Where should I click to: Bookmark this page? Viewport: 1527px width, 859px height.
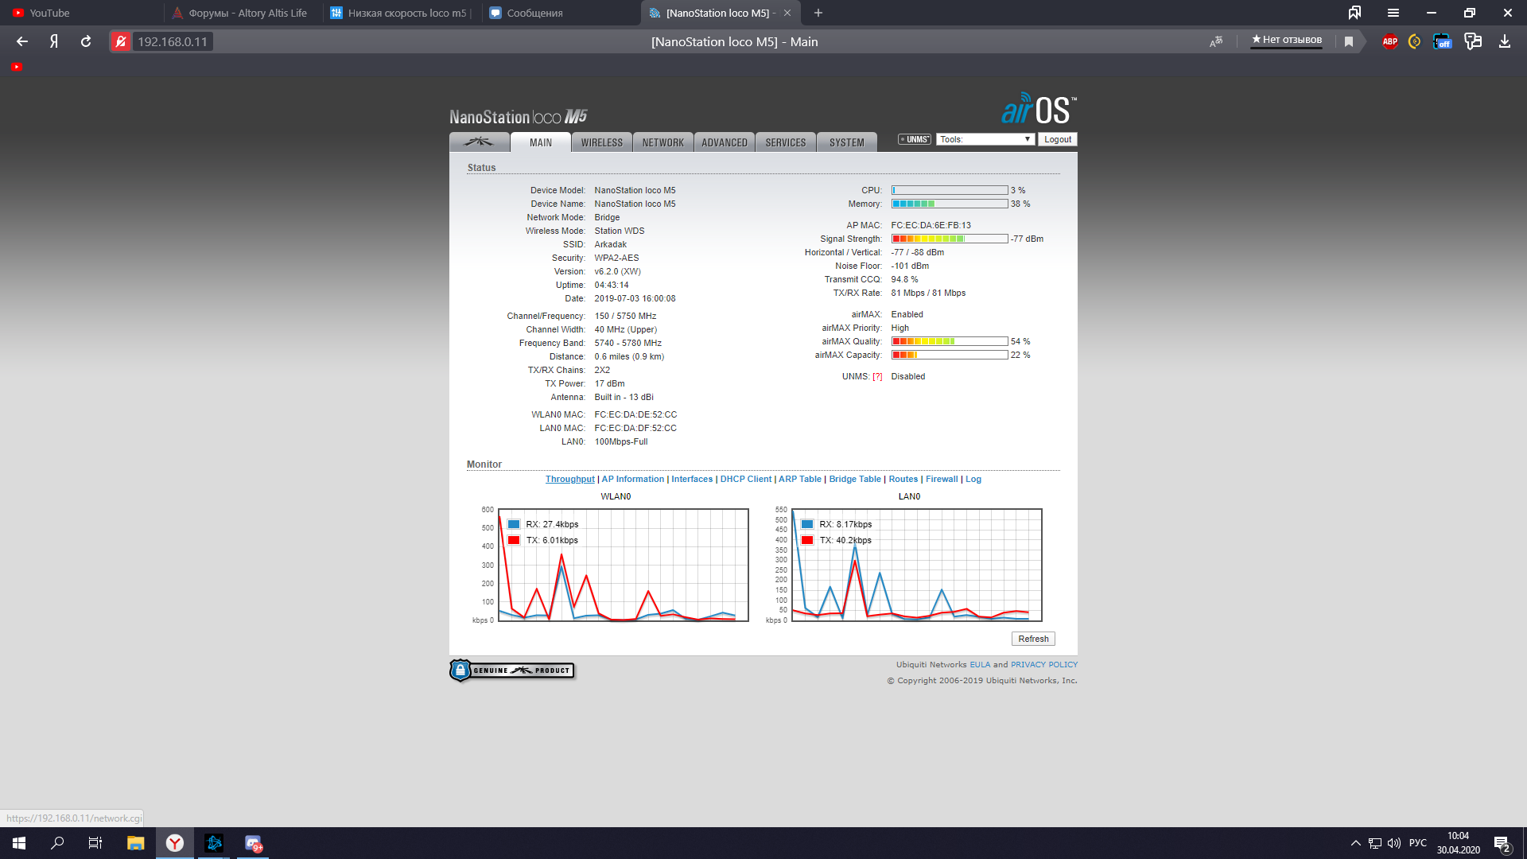click(1349, 41)
